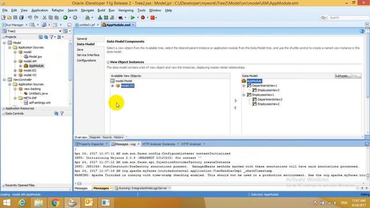This screenshot has height=208, width=370.
Task: Click the Save toolbar icon
Action: (x=15, y=17)
